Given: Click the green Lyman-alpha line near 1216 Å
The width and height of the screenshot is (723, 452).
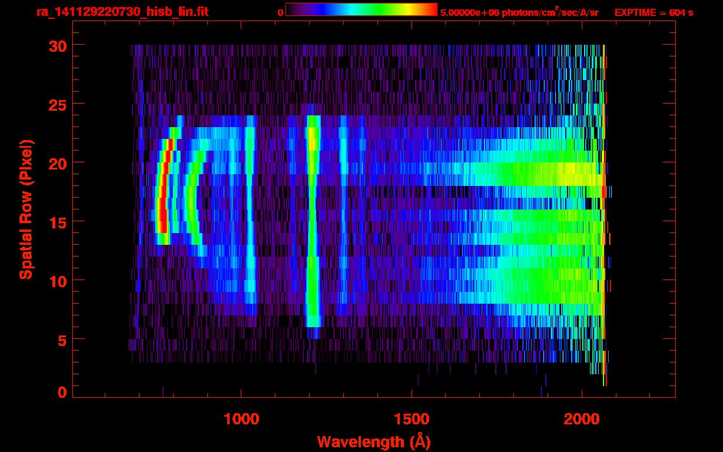Looking at the screenshot, I should click(x=313, y=221).
